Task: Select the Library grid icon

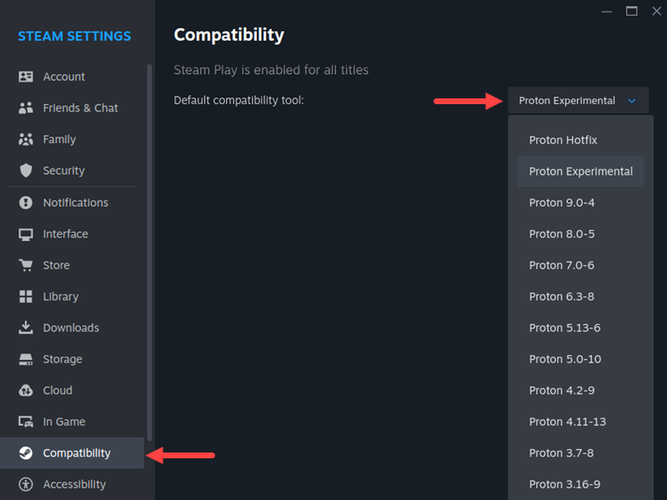Action: 26,297
